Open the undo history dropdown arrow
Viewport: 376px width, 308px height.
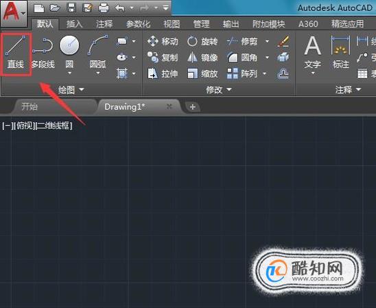(132, 8)
